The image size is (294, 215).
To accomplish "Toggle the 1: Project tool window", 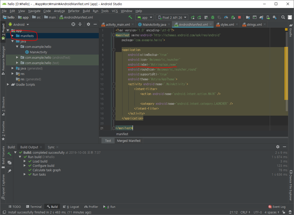I will (3, 32).
